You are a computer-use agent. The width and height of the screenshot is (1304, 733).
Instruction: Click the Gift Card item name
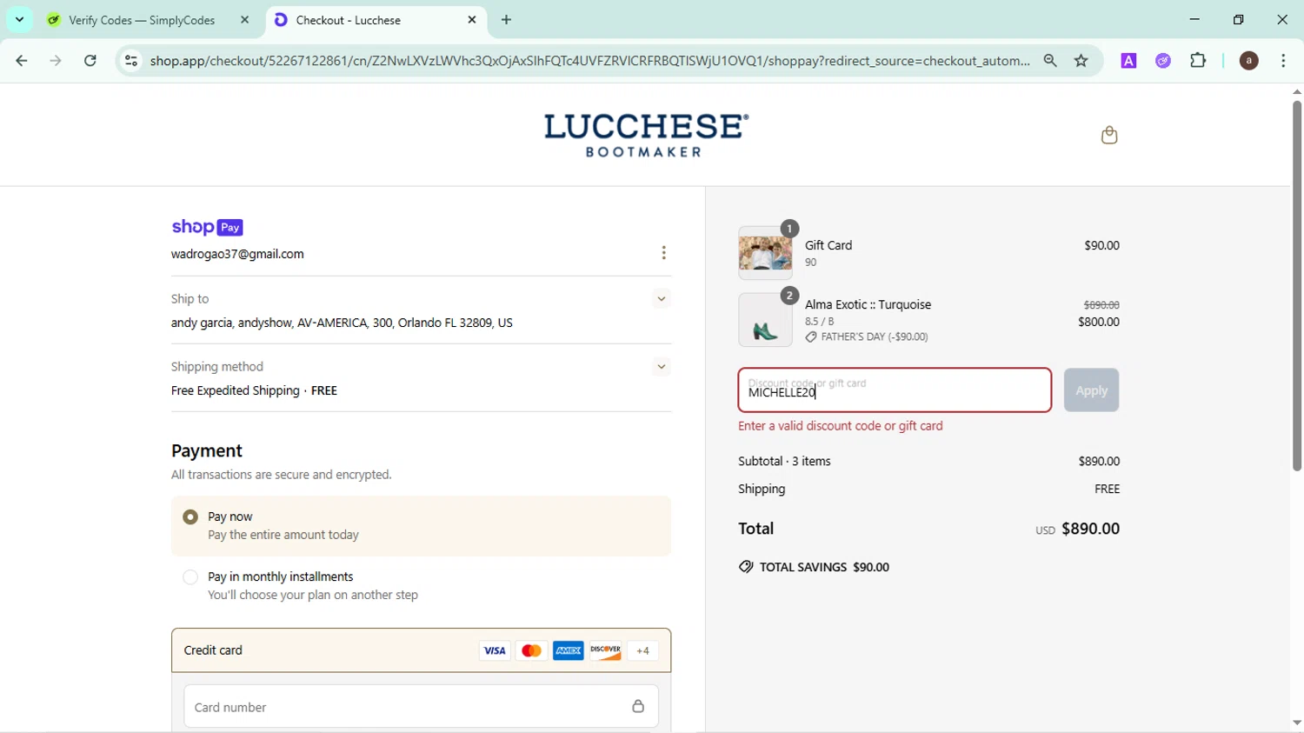point(828,246)
